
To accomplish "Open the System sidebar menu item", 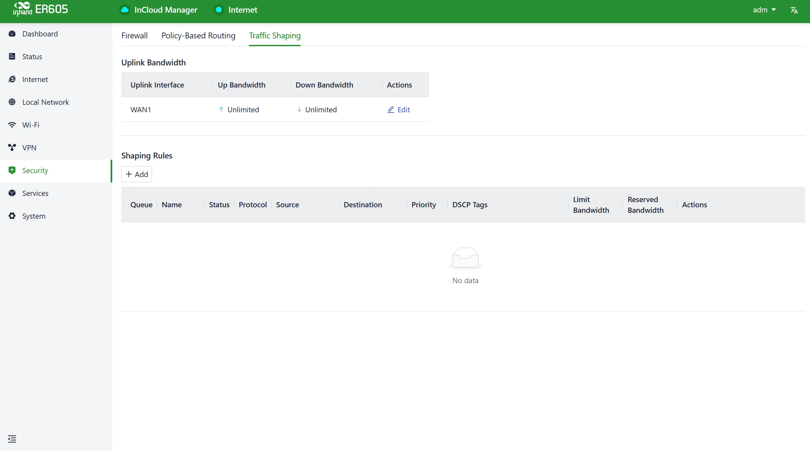I will point(56,216).
